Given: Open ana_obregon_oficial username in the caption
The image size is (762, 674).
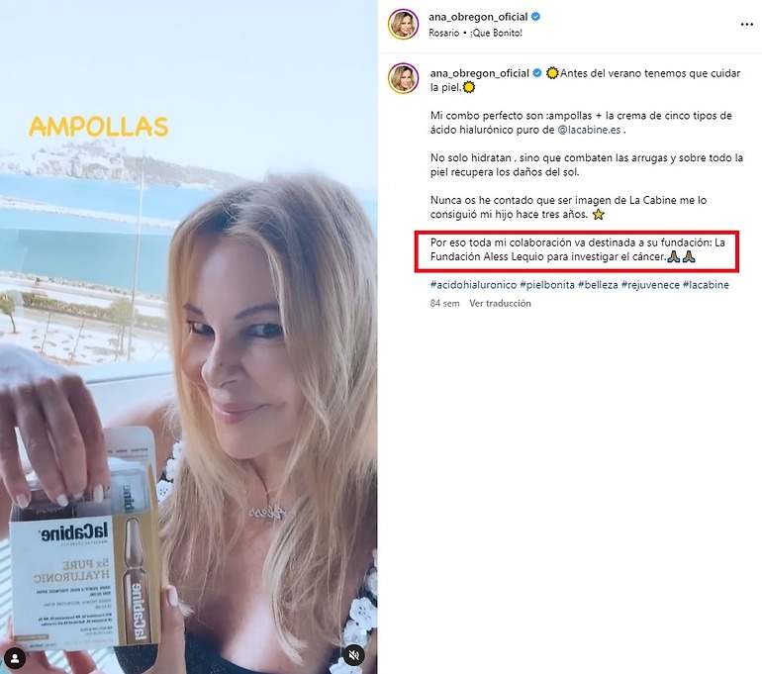Looking at the screenshot, I should click(x=480, y=73).
